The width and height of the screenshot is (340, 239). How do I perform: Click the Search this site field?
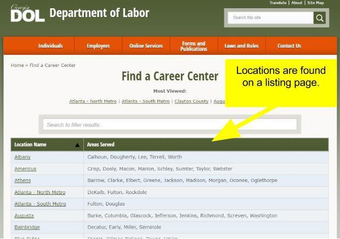click(x=270, y=18)
